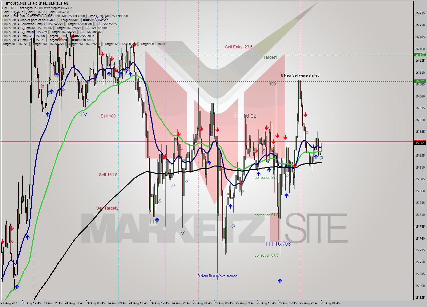Screen dimensions: 427x307
Task: Click the 15.985 price axis value
Action: click(420, 131)
